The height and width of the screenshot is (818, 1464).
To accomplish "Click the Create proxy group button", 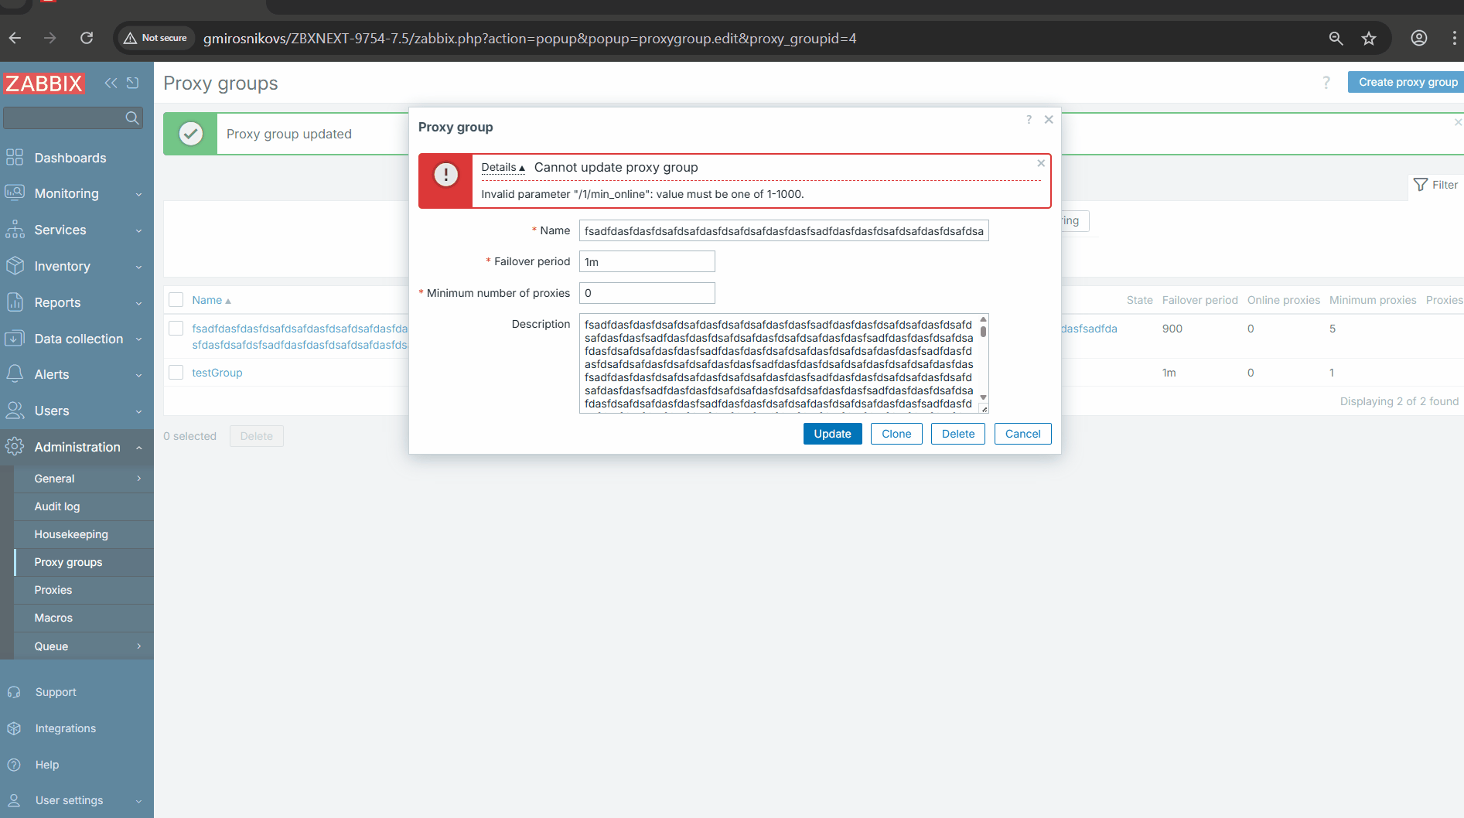I will (x=1407, y=82).
